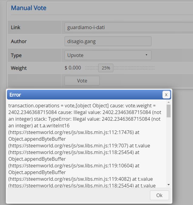Click the Vote button
The width and height of the screenshot is (193, 205).
point(82,81)
